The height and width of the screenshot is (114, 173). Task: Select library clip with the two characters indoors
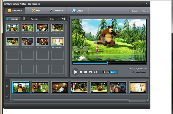[x=43, y=41]
